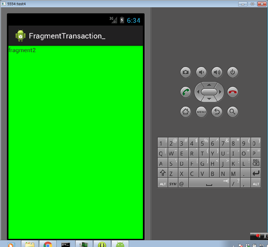The image size is (268, 247).
Task: Click the @ key on bottom row
Action: click(x=183, y=183)
